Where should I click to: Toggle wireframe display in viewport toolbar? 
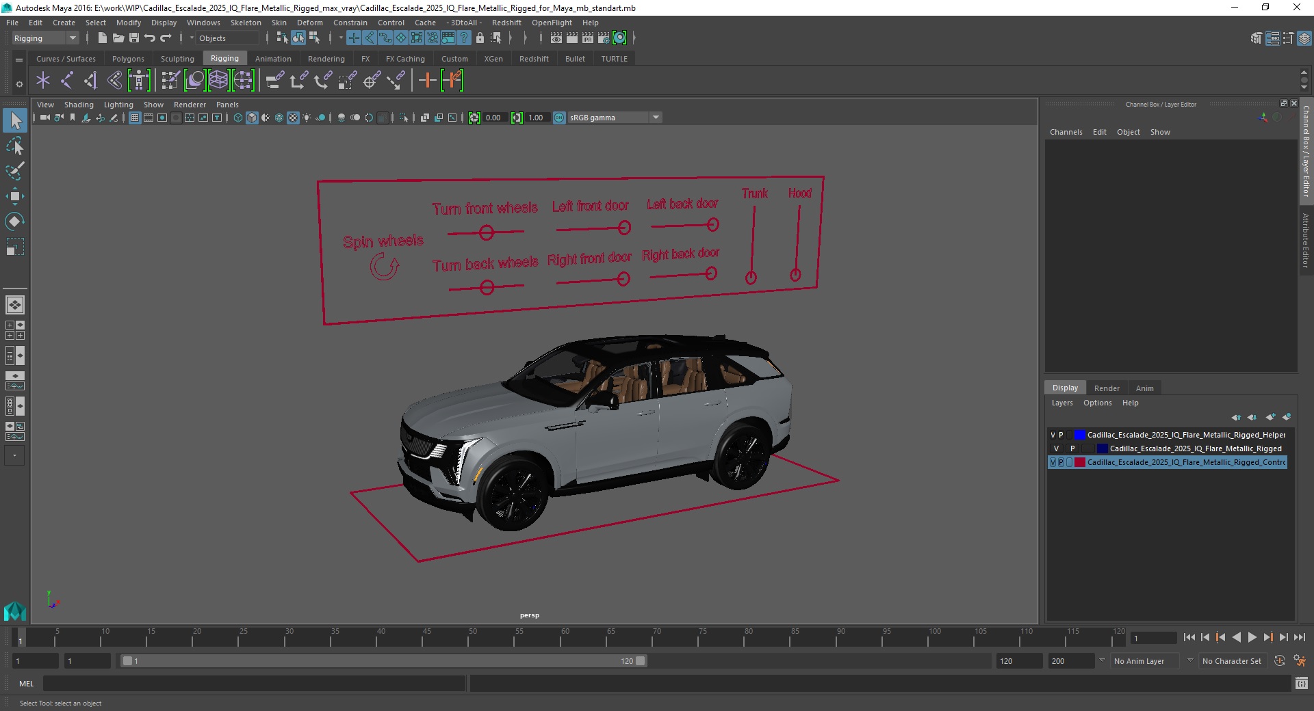[238, 118]
